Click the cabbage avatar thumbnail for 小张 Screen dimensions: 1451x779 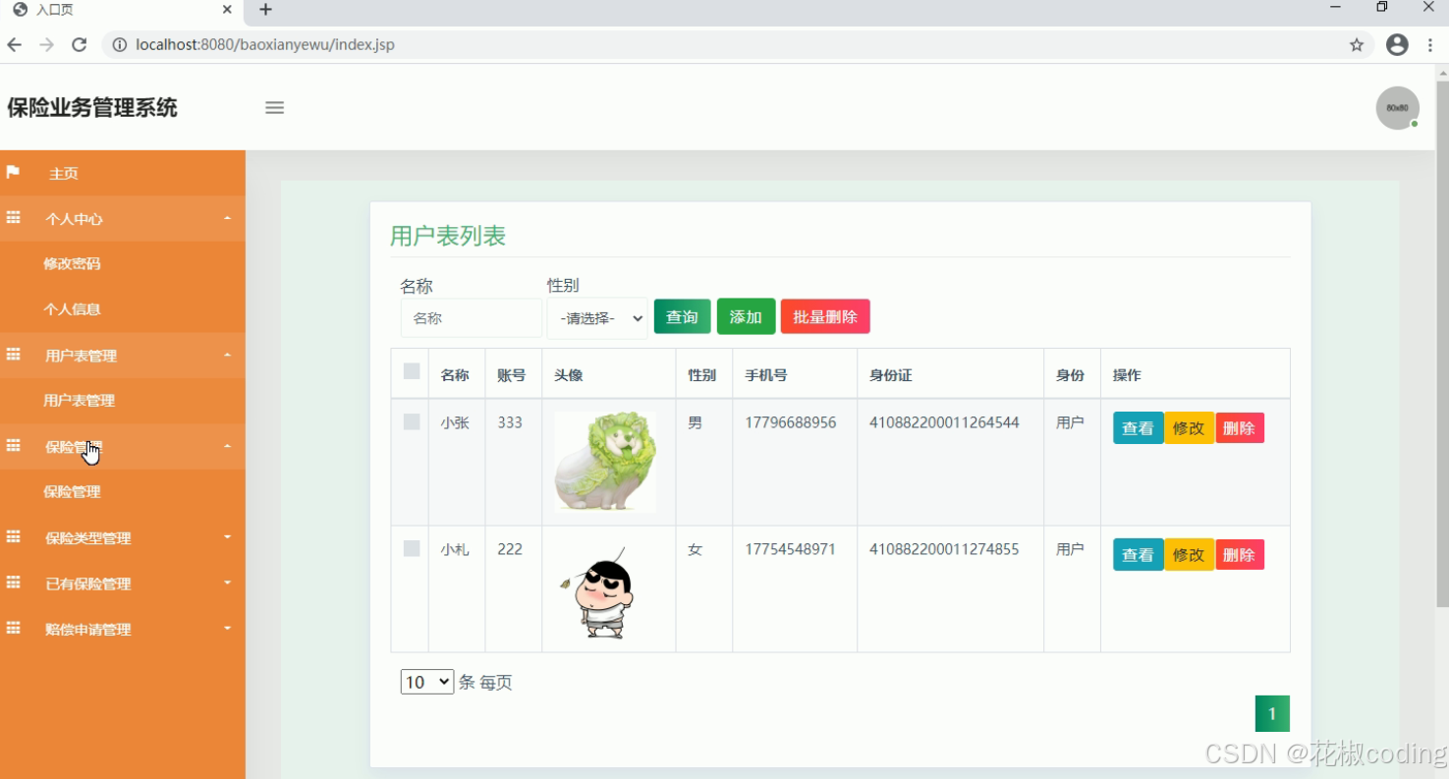606,462
